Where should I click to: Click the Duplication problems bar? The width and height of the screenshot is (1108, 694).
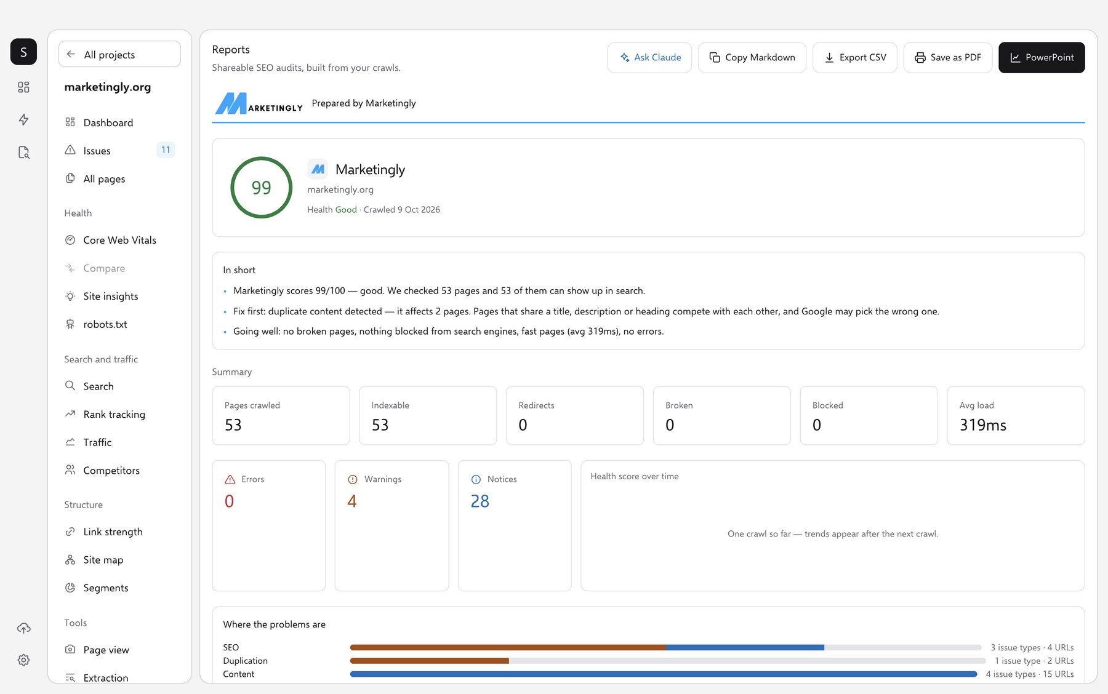[x=668, y=661]
